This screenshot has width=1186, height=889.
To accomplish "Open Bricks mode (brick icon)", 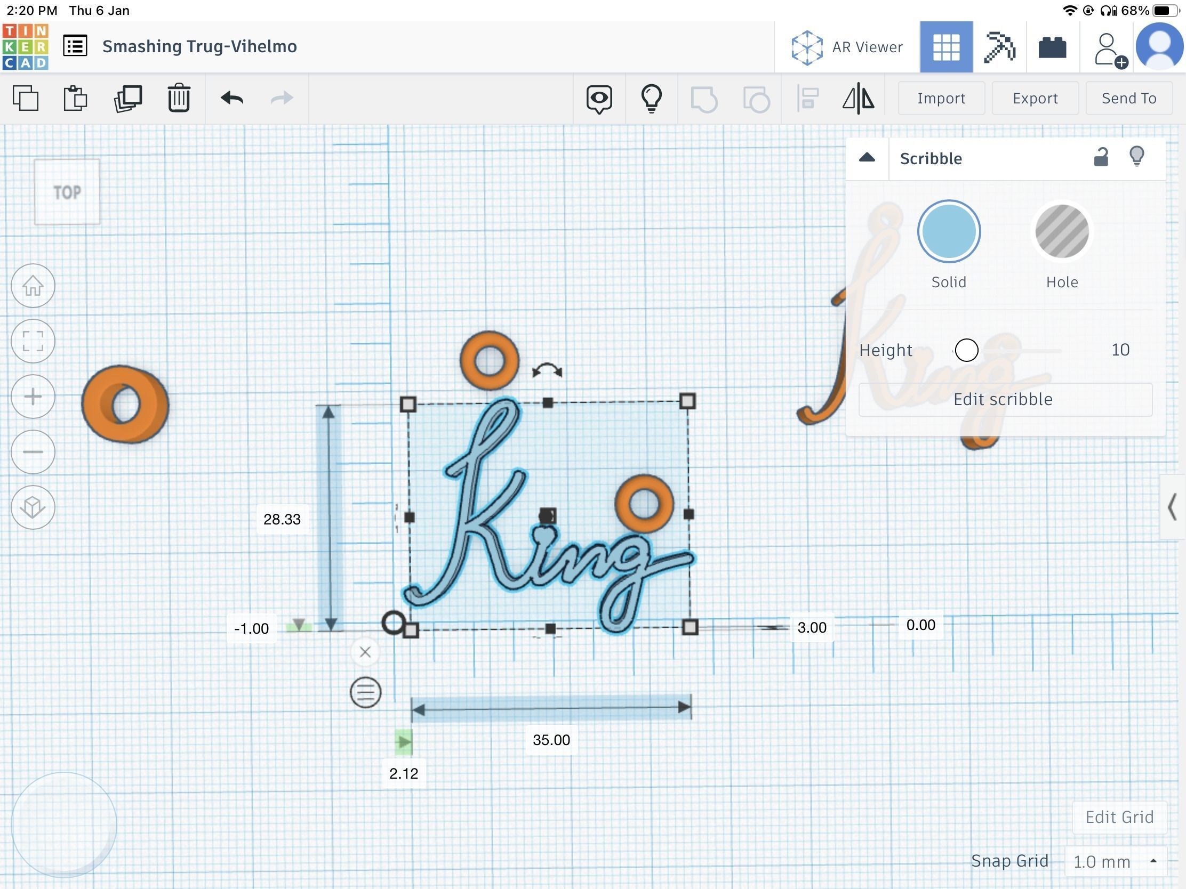I will [x=1052, y=47].
